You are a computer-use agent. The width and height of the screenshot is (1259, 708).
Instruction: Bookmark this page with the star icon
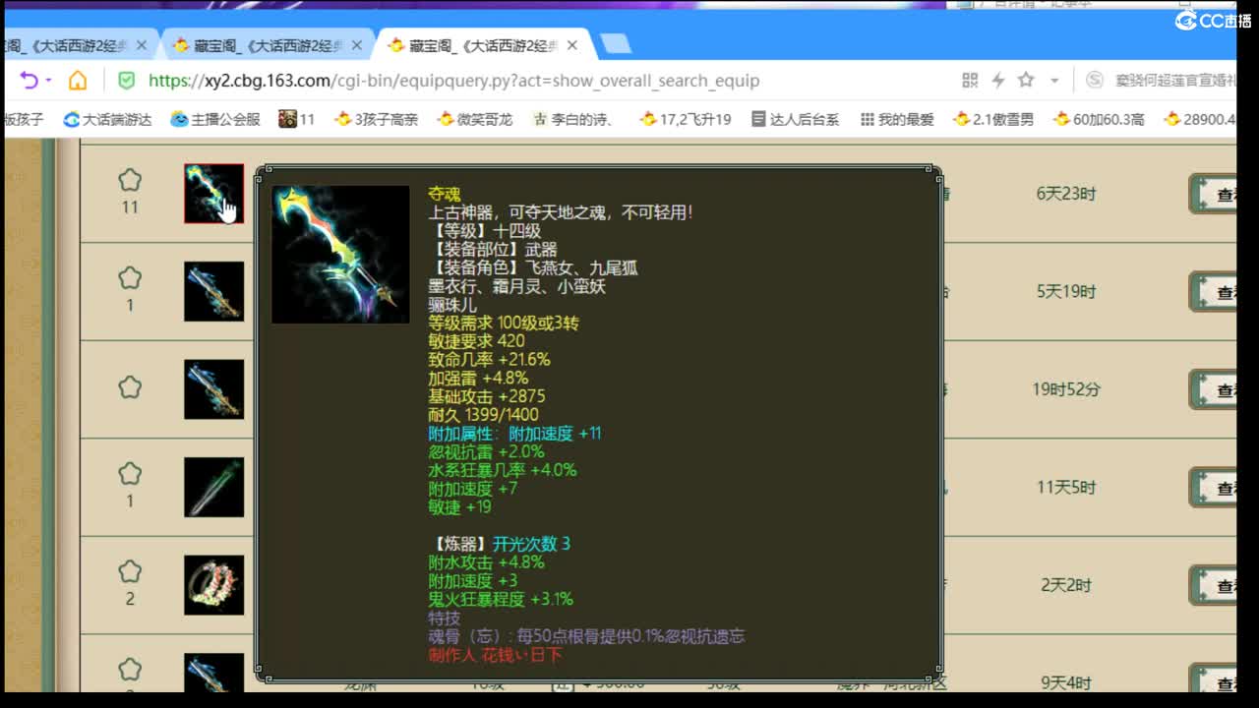click(x=1026, y=81)
